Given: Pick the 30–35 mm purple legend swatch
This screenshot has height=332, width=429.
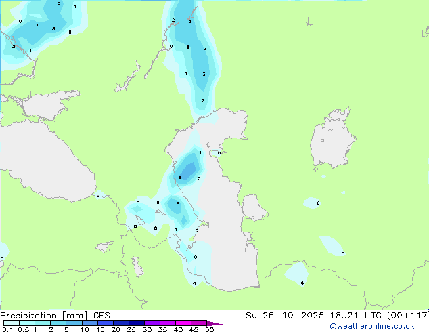Looking at the screenshot, I should 152,323.
